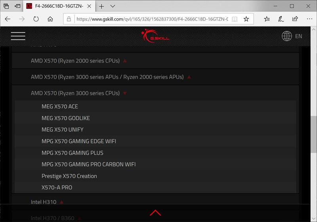The height and width of the screenshot is (222, 317).
Task: Select MEG X570 ACE motherboard
Action: click(x=155, y=106)
